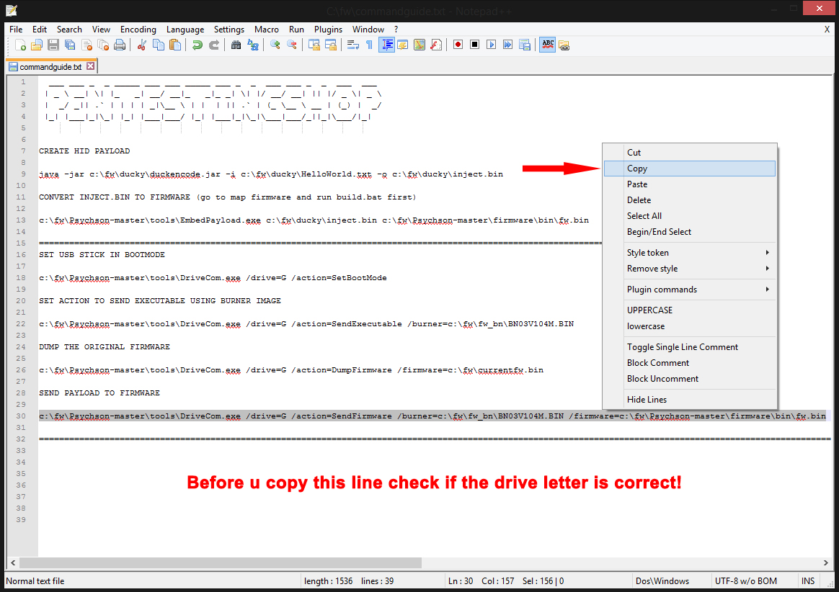Toggle show all characters pilcrow icon
Viewport: 839px width, 592px height.
[369, 45]
